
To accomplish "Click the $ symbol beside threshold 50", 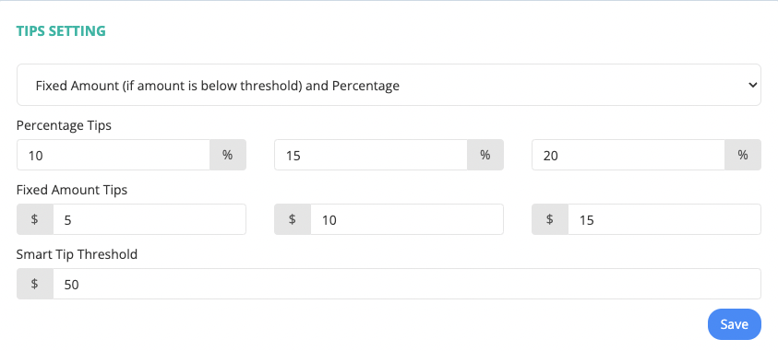I will 35,284.
